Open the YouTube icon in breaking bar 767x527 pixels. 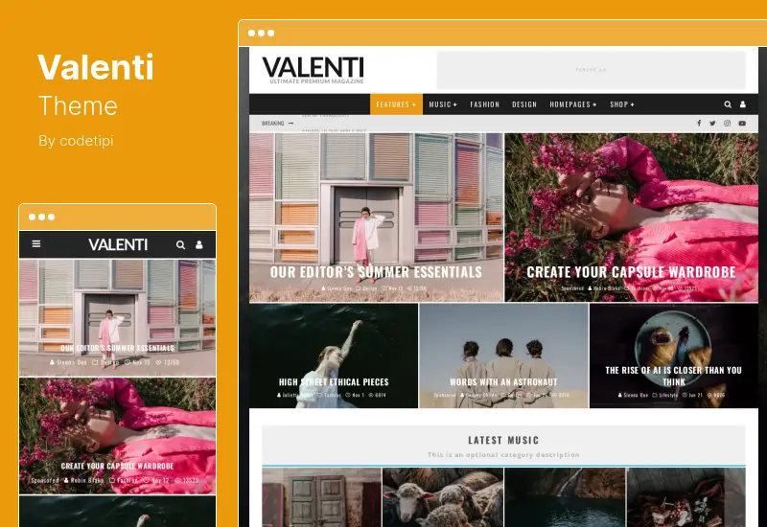(x=742, y=124)
